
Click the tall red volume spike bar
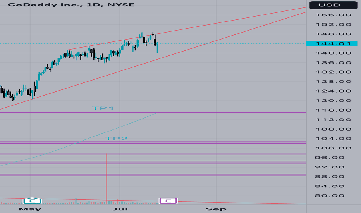point(107,179)
